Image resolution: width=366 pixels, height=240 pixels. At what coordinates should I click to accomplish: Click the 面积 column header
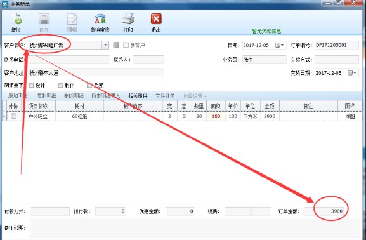coord(216,106)
